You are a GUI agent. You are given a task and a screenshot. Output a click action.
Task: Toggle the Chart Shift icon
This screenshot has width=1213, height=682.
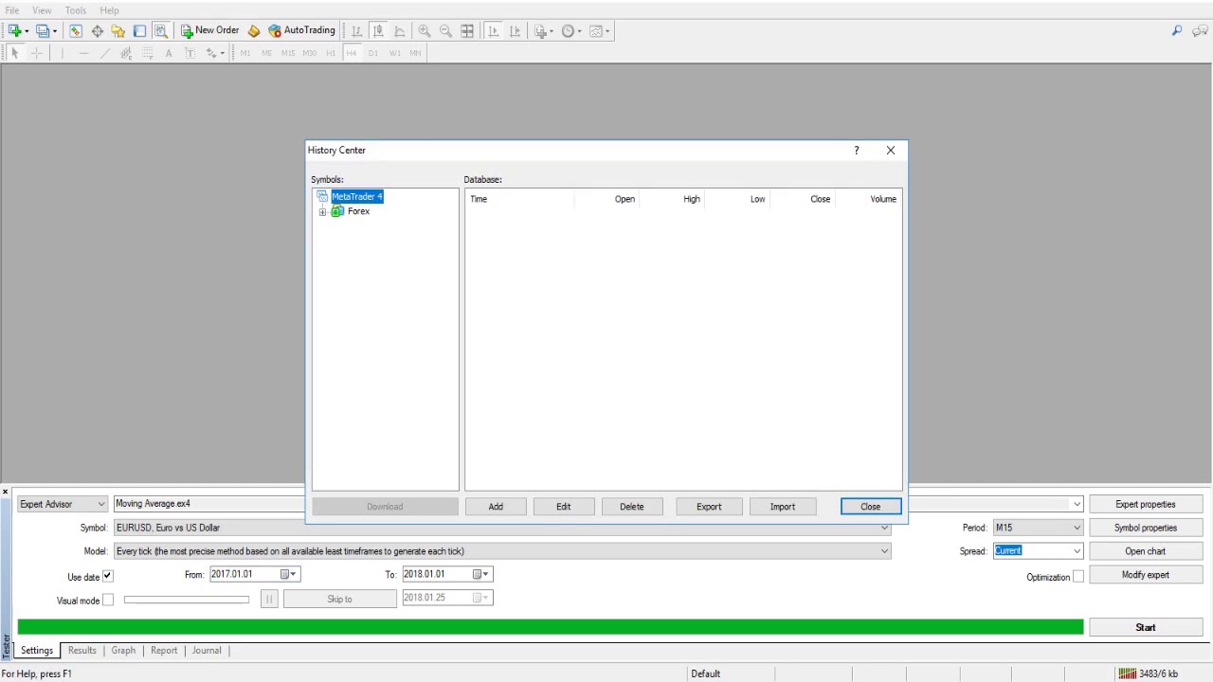(515, 31)
